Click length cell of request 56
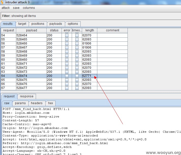 89,43
